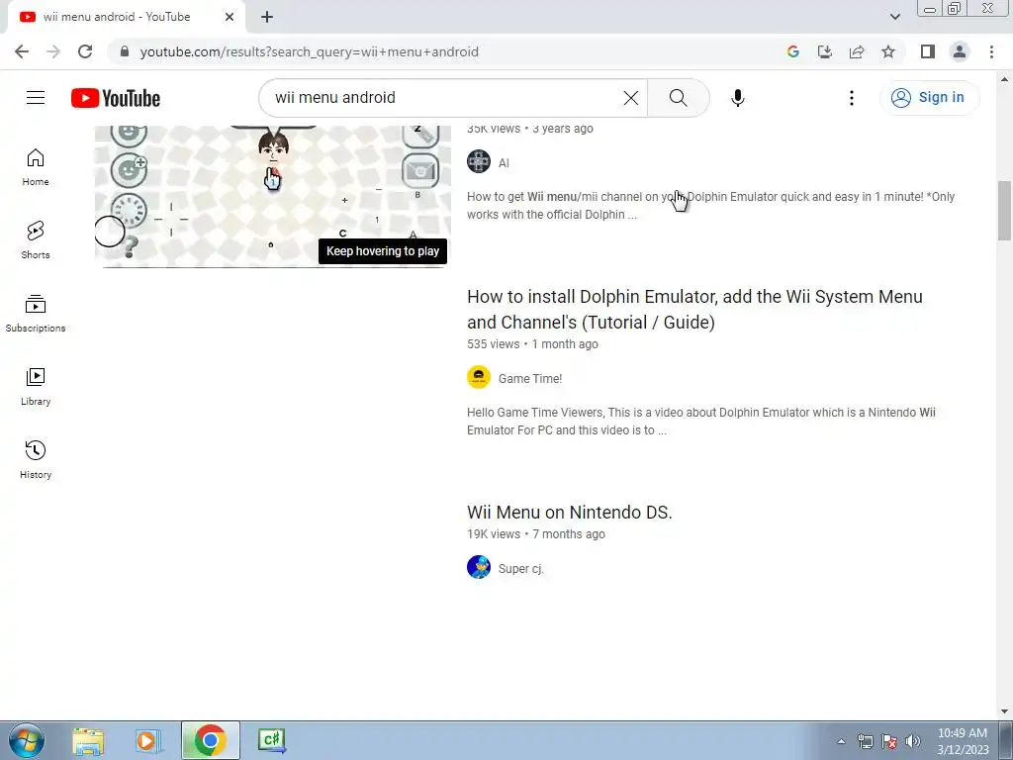
Task: Open Library in sidebar
Action: 36,387
